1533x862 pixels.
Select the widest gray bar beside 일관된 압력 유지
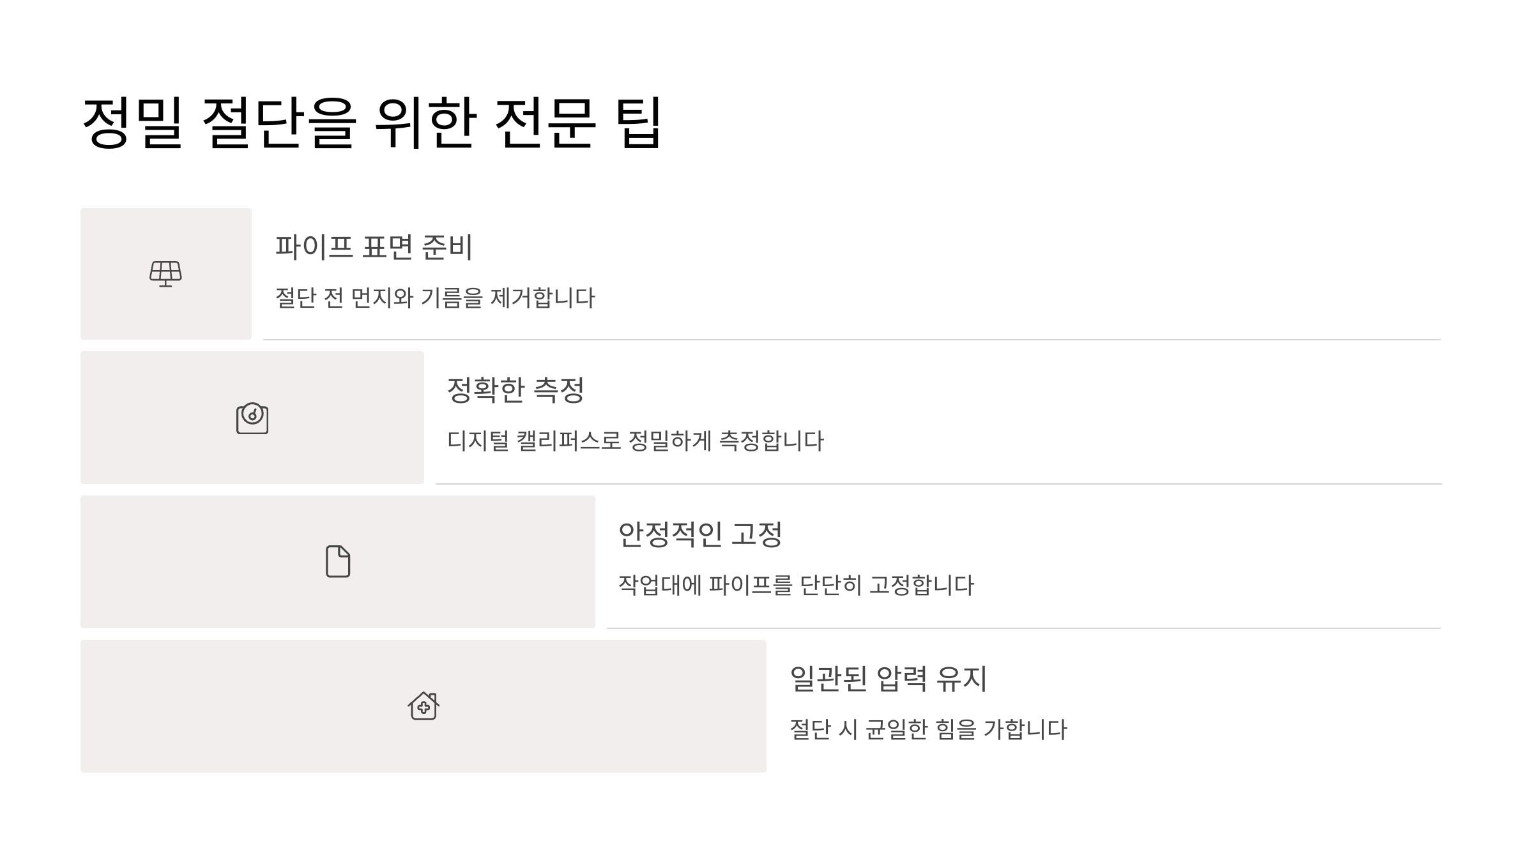click(423, 706)
